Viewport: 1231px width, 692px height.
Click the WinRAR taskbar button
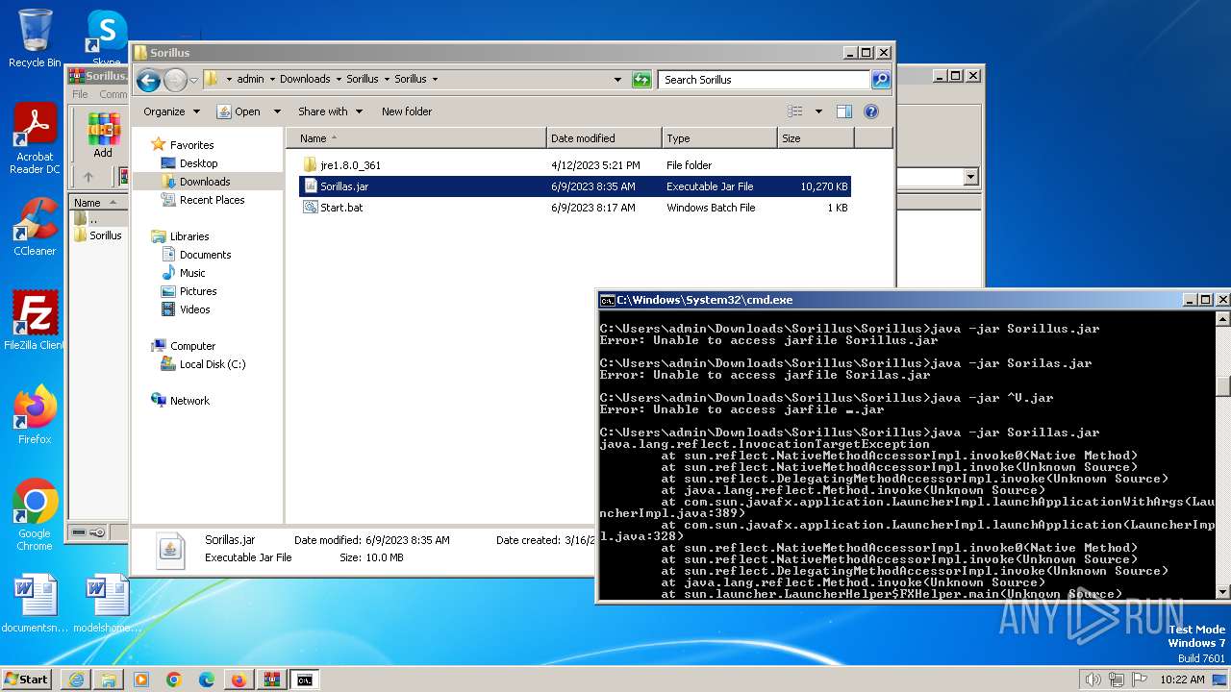pos(271,680)
